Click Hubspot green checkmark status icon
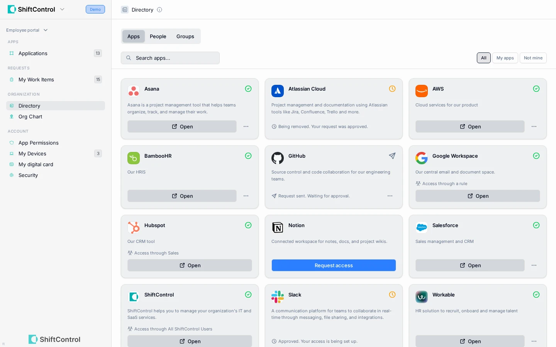The height and width of the screenshot is (347, 556). [x=248, y=225]
